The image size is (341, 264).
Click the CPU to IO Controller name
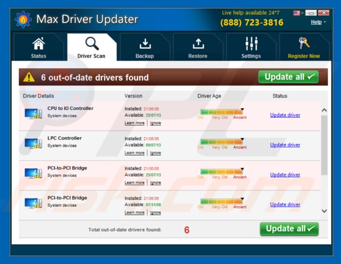point(70,108)
